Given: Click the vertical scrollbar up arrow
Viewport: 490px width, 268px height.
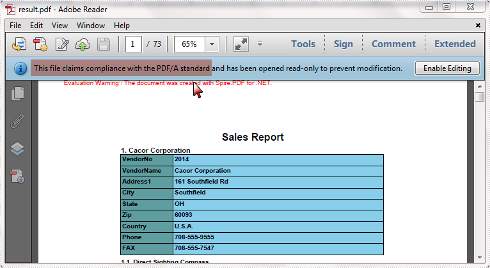Looking at the screenshot, I should (479, 86).
